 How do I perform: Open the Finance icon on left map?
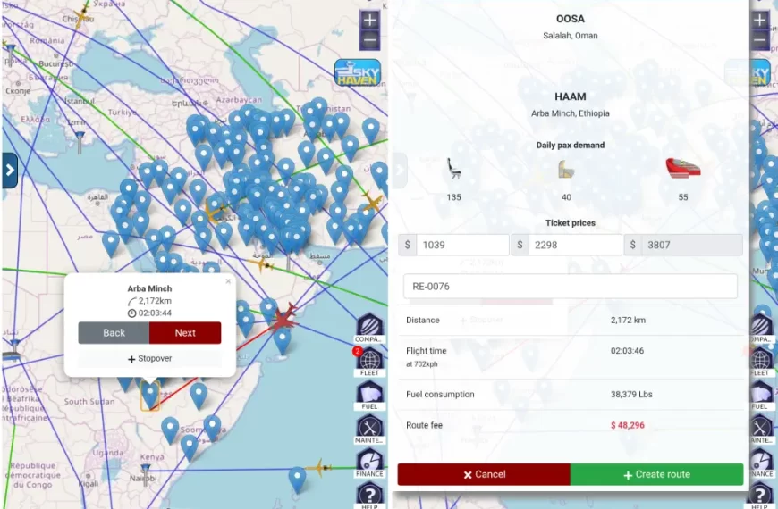tap(369, 462)
